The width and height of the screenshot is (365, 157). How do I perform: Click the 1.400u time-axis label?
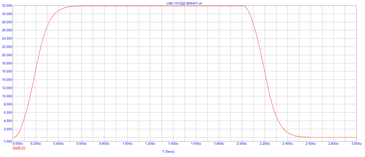pos(173,144)
